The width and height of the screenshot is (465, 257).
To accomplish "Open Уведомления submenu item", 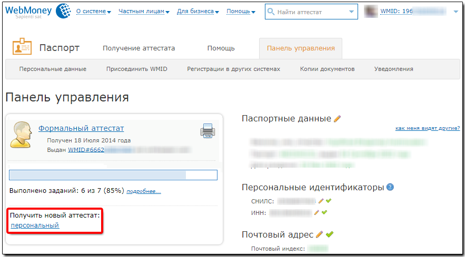I will point(393,69).
